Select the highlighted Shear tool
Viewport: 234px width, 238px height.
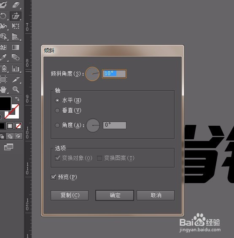pyautogui.click(x=16, y=16)
